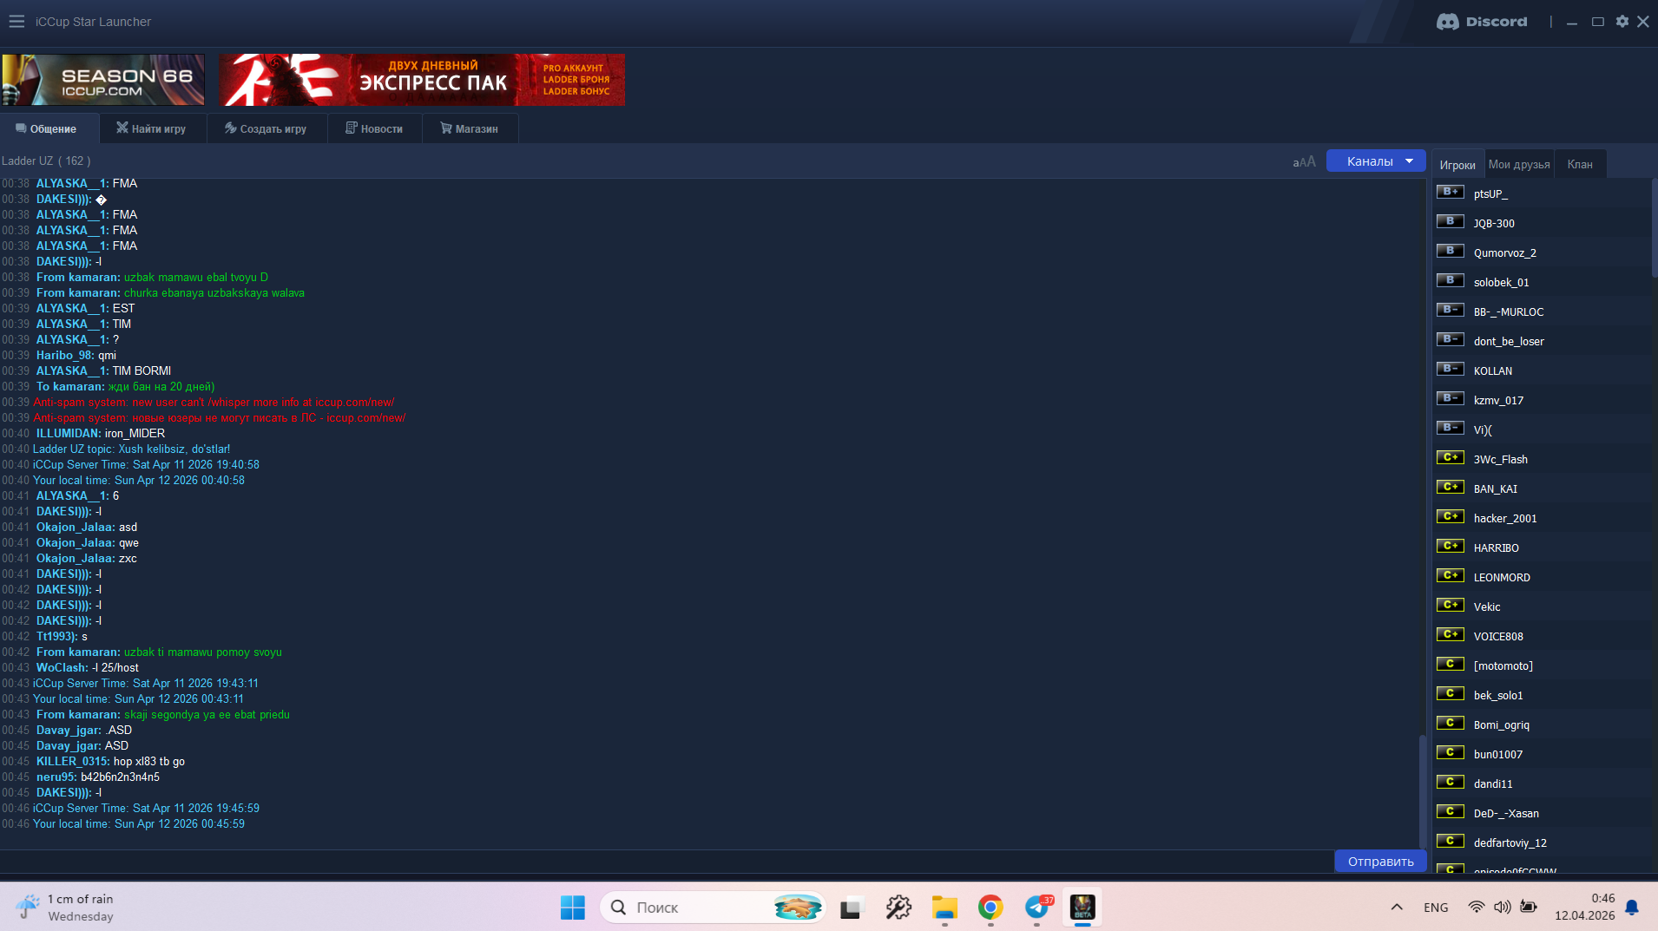Select player dont_be_loser in the list

point(1509,342)
